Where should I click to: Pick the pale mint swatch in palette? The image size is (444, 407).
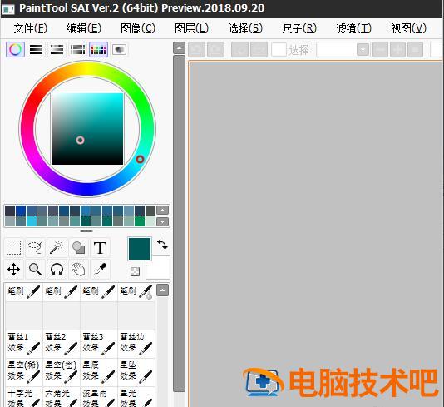point(150,221)
